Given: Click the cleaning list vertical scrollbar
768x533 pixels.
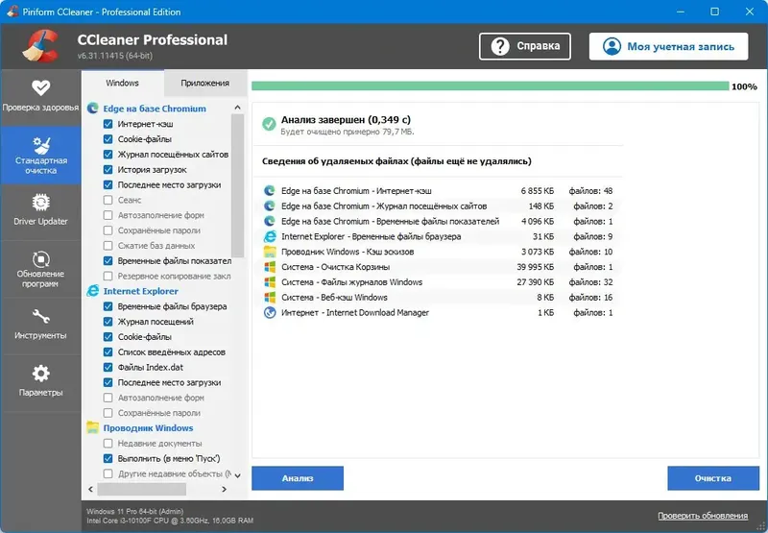Looking at the screenshot, I should click(238, 192).
